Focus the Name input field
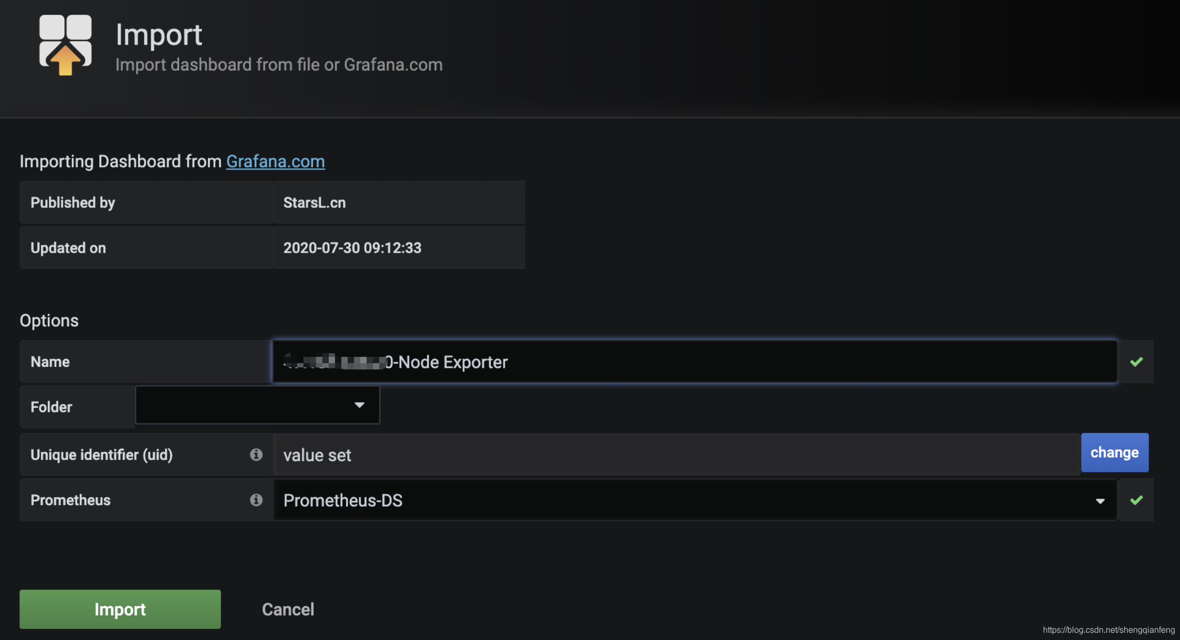The height and width of the screenshot is (640, 1180). (x=695, y=362)
